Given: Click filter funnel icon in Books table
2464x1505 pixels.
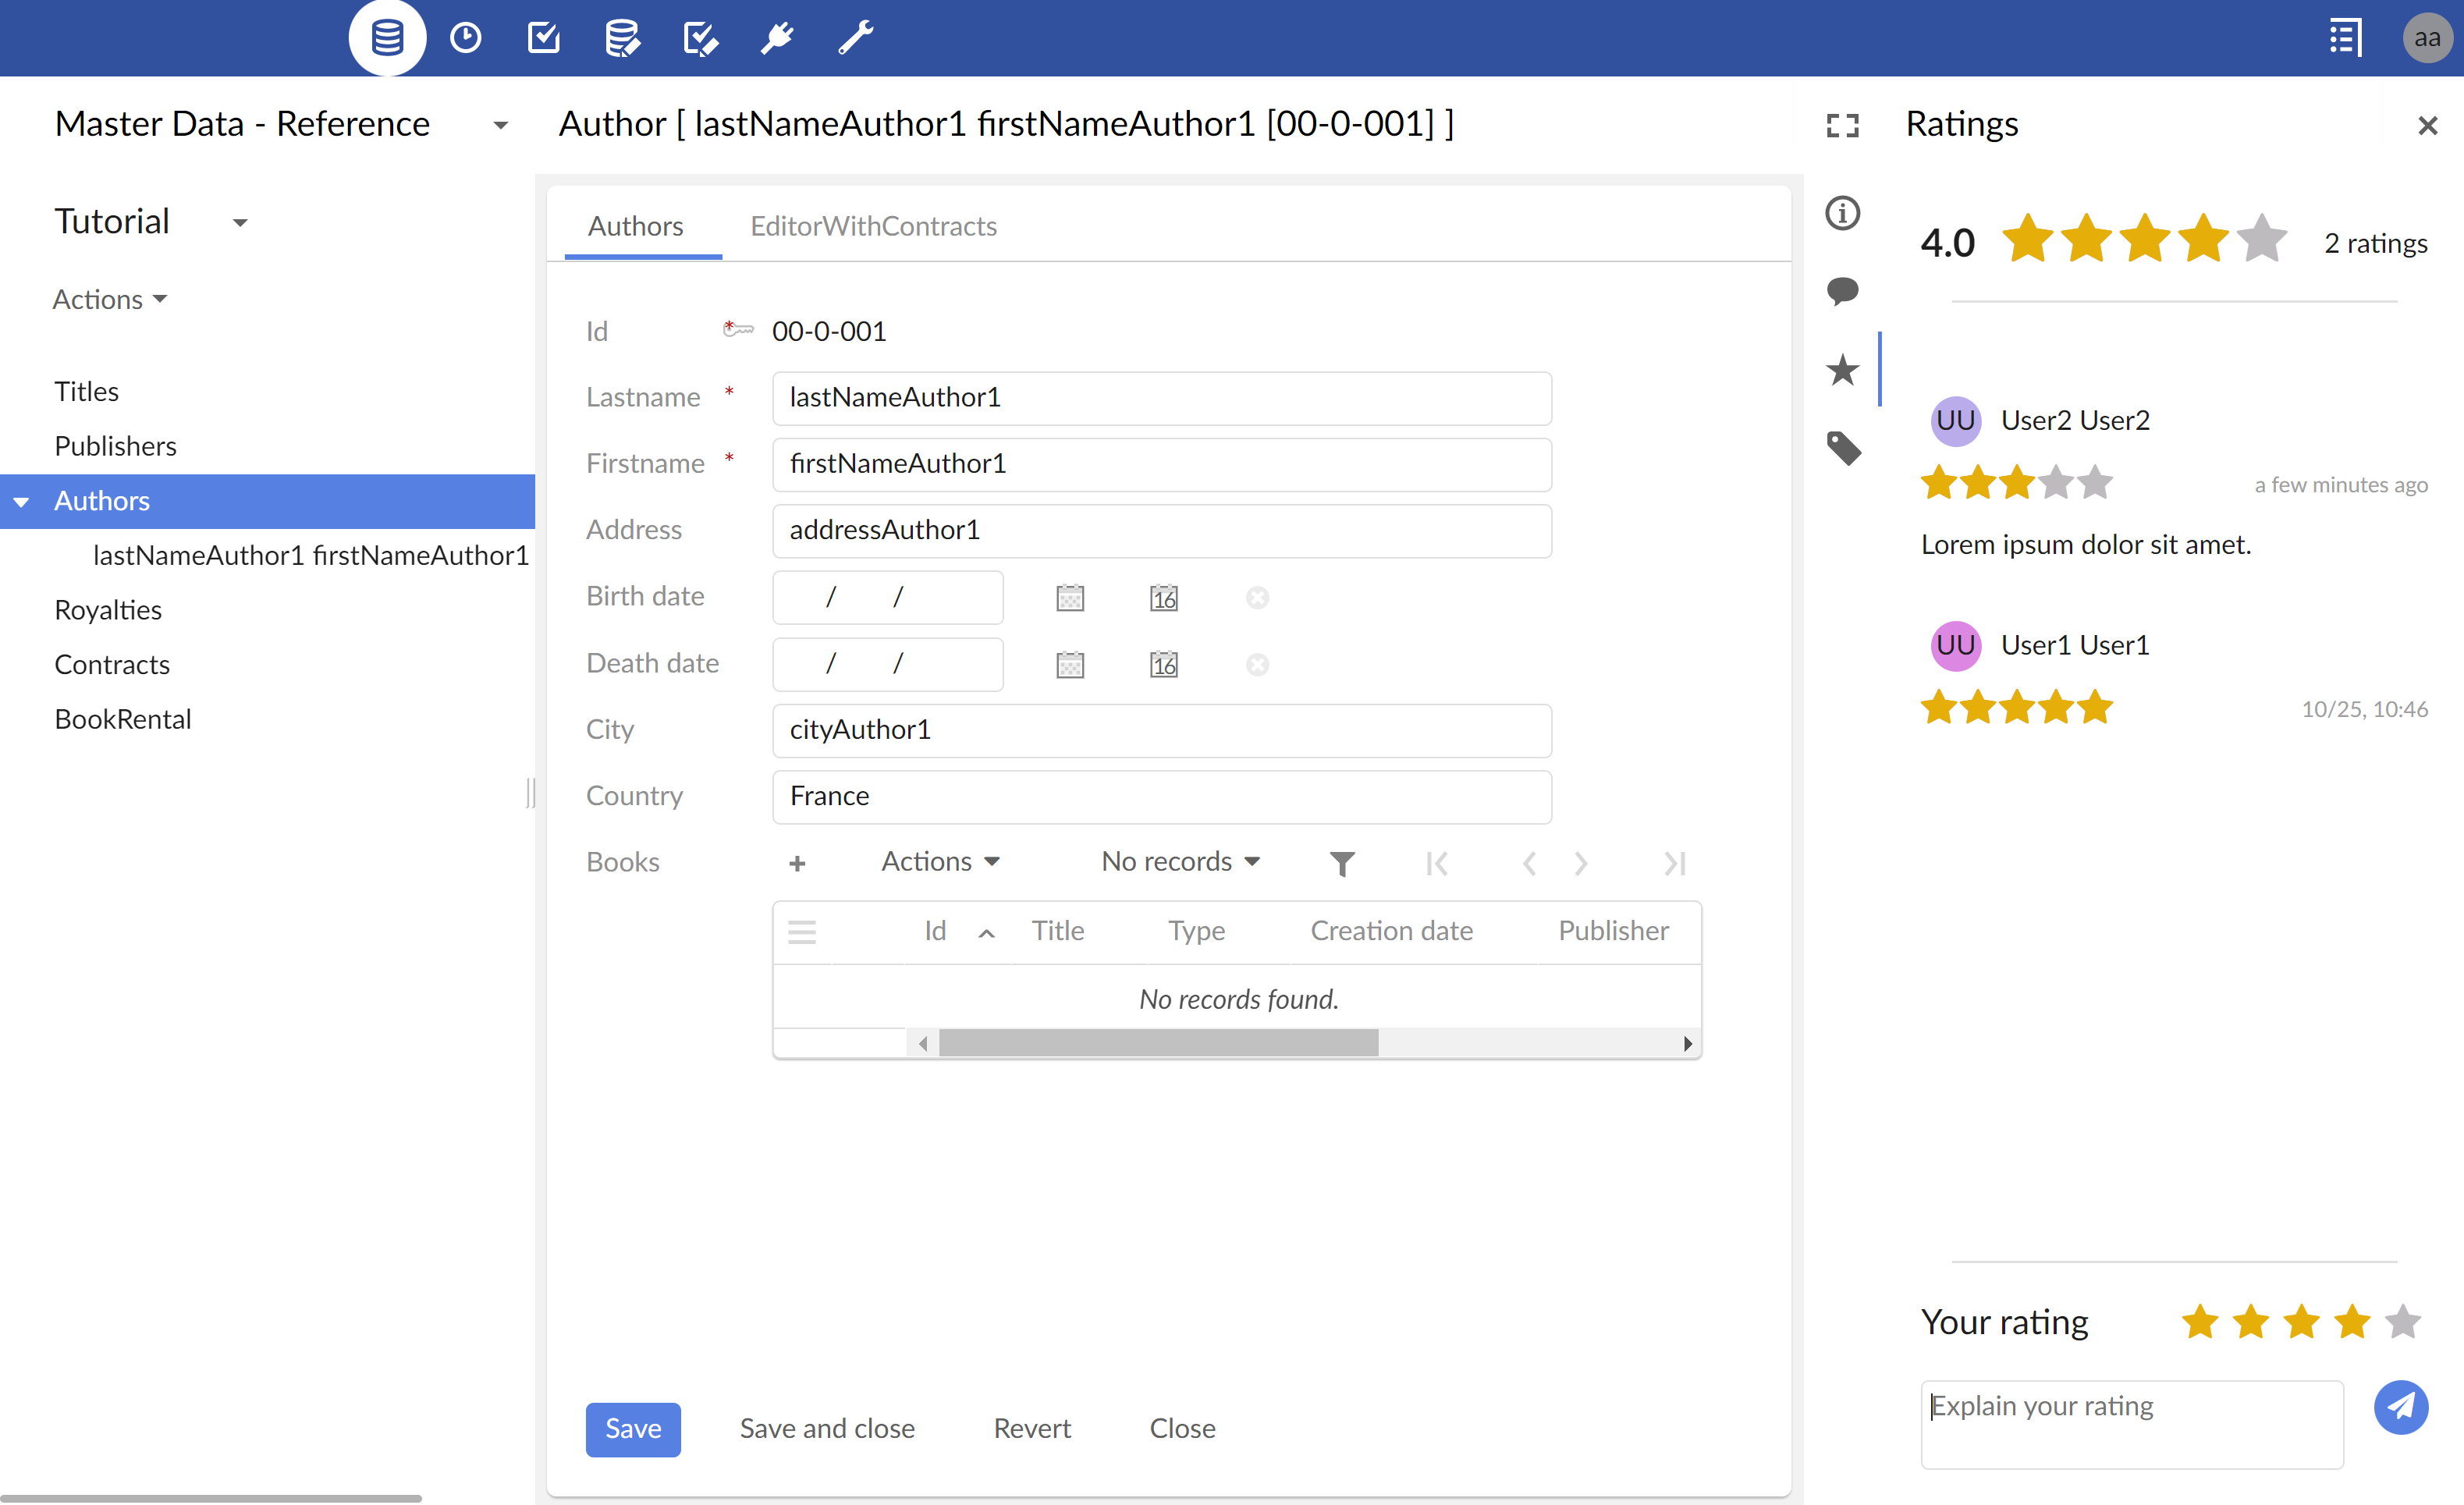Looking at the screenshot, I should (1342, 863).
